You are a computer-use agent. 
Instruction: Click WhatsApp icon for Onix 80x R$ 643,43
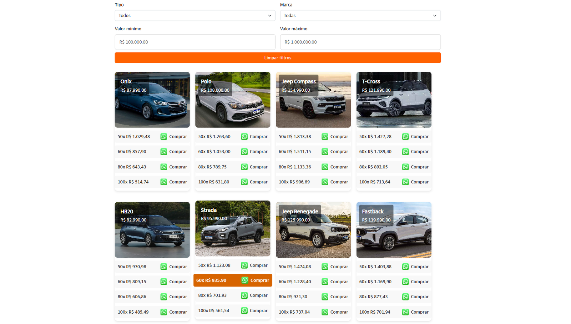point(164,167)
